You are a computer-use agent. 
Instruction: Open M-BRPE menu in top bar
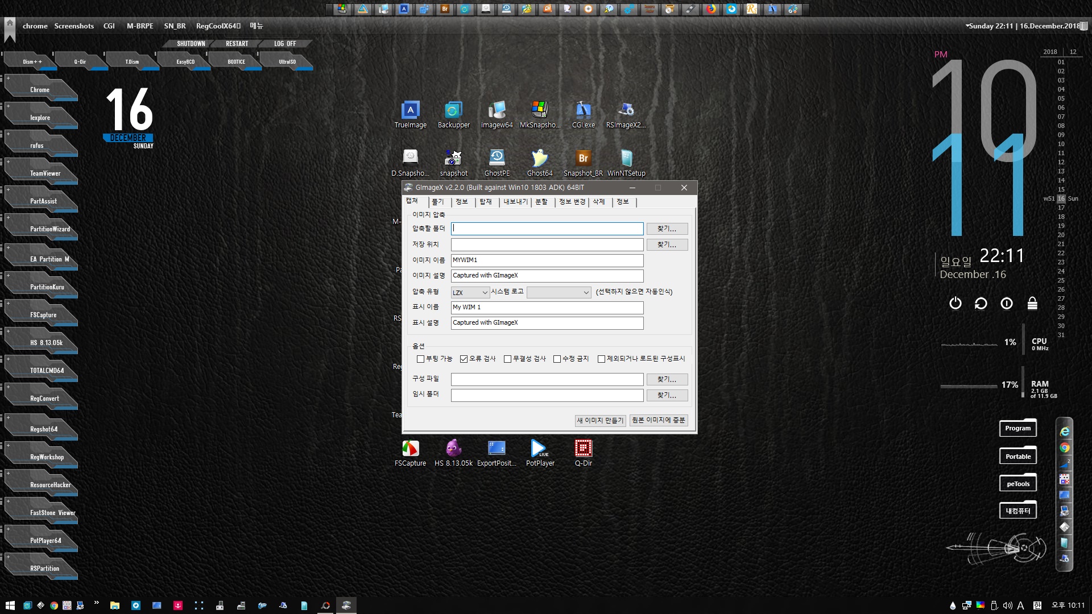pyautogui.click(x=140, y=26)
